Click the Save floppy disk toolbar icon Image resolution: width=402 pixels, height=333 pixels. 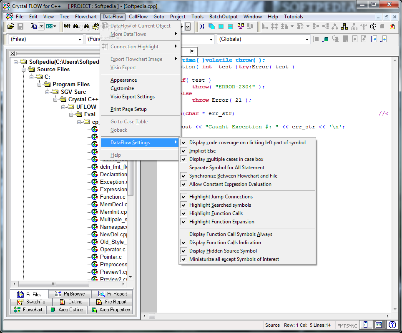point(20,26)
